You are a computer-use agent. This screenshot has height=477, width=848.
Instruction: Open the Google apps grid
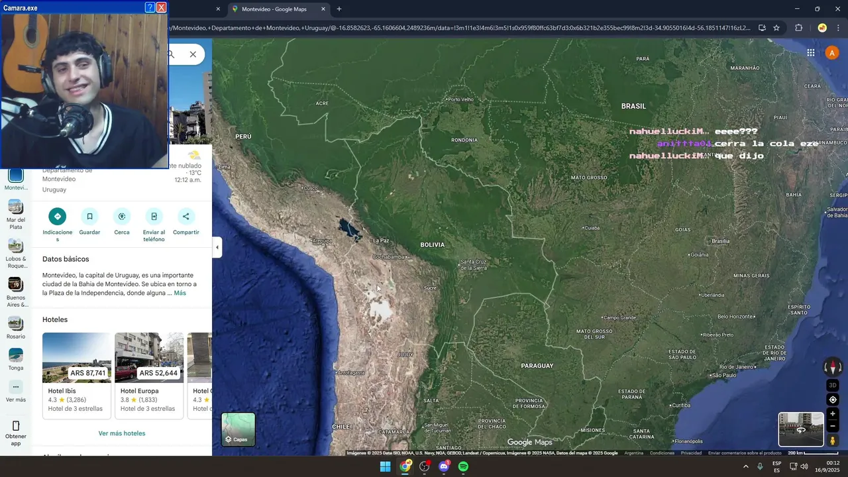pyautogui.click(x=810, y=53)
